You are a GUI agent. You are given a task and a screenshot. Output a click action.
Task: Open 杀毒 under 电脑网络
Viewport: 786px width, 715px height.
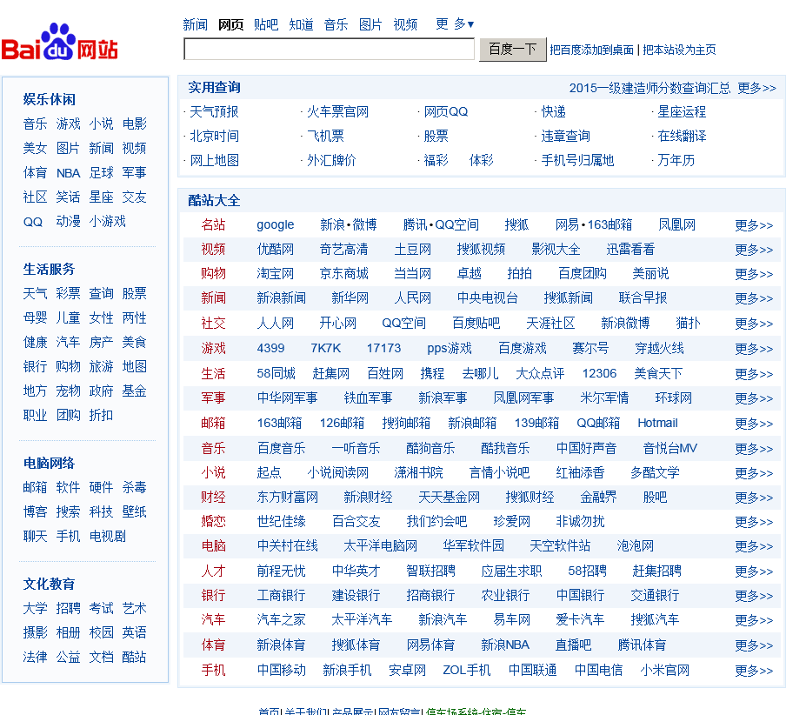pyautogui.click(x=135, y=487)
